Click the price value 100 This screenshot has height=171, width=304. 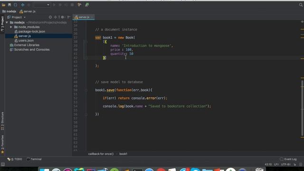tap(128, 50)
